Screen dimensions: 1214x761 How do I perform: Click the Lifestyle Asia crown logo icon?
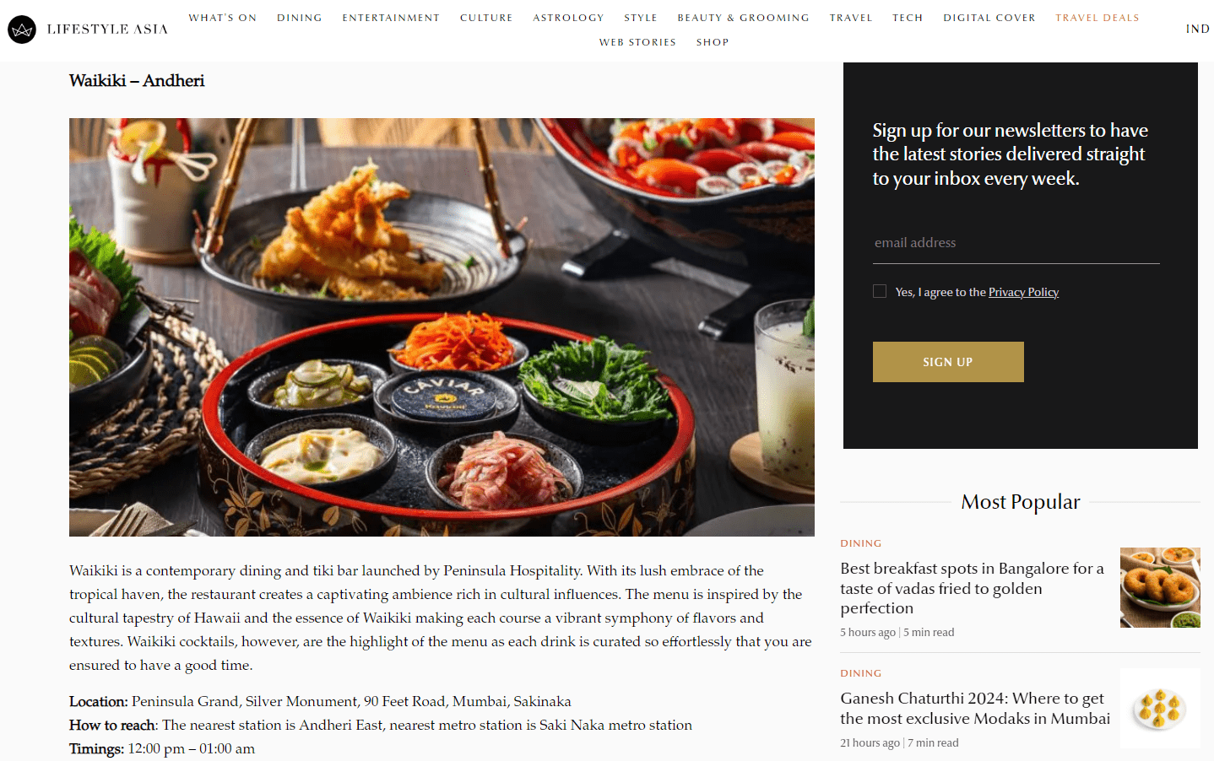click(x=22, y=30)
